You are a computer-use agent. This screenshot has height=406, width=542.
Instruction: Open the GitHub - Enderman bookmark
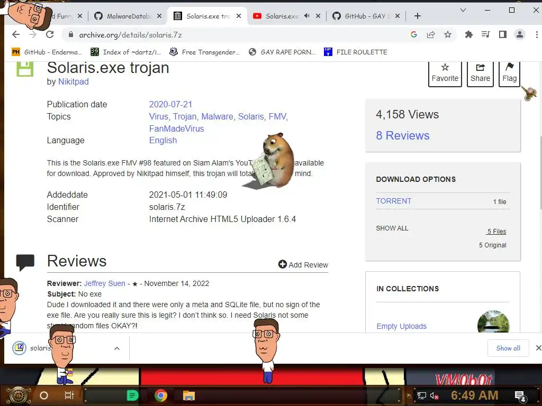[x=47, y=52]
